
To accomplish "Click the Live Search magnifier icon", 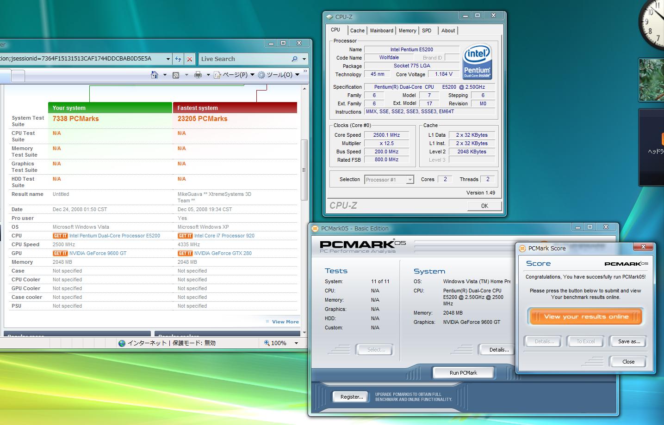I will coord(294,59).
